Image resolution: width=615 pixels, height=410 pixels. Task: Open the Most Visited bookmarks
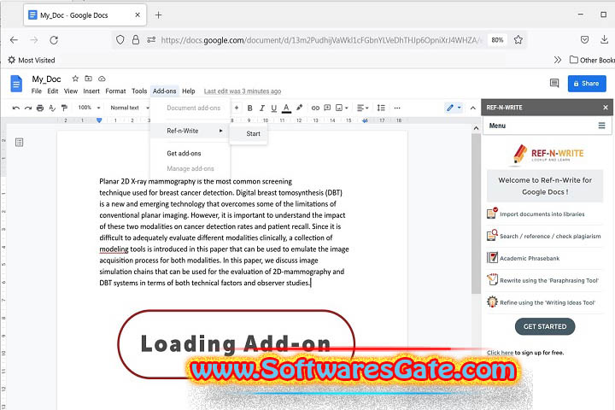click(32, 60)
